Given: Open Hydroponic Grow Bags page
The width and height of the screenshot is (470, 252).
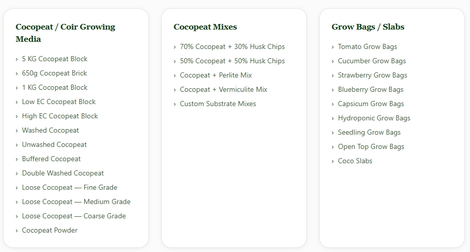Looking at the screenshot, I should tap(374, 118).
